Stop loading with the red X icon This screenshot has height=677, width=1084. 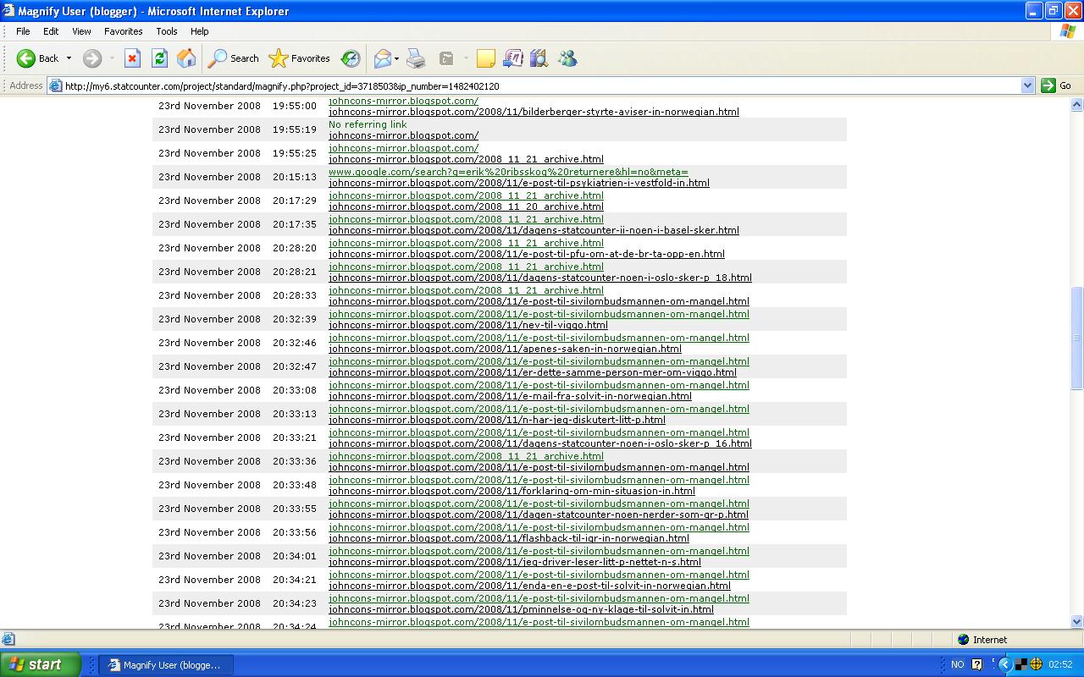132,58
